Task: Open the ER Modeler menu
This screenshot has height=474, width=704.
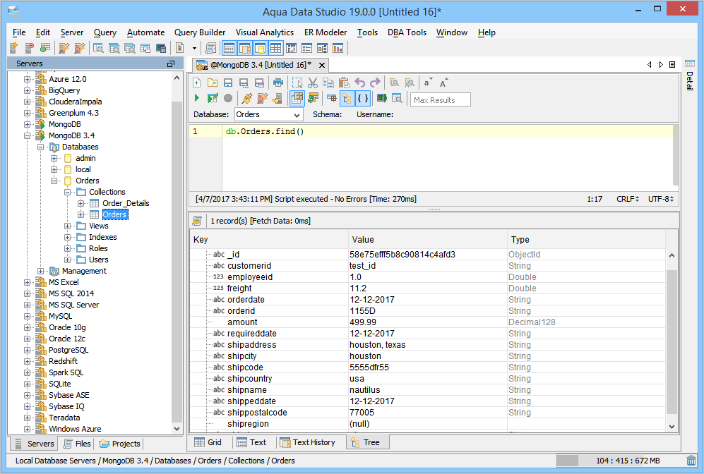Action: pos(326,32)
